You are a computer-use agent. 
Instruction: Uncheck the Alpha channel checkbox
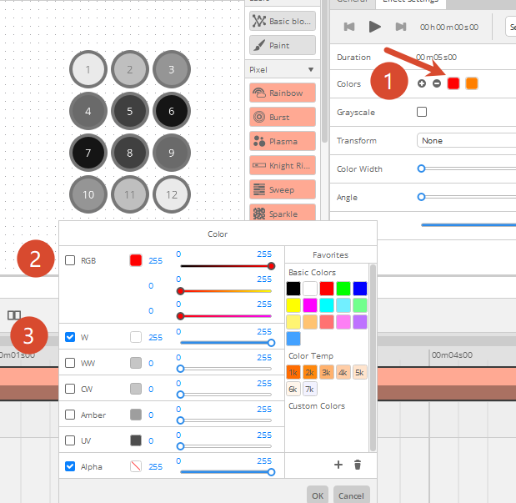[71, 466]
